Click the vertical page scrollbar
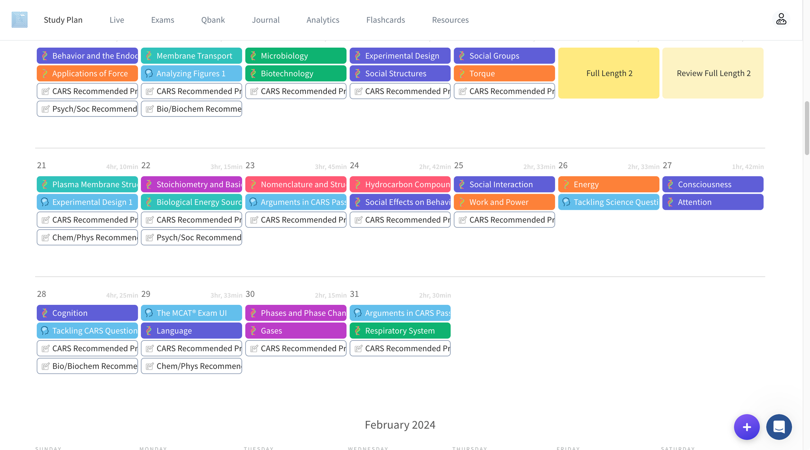 click(806, 129)
